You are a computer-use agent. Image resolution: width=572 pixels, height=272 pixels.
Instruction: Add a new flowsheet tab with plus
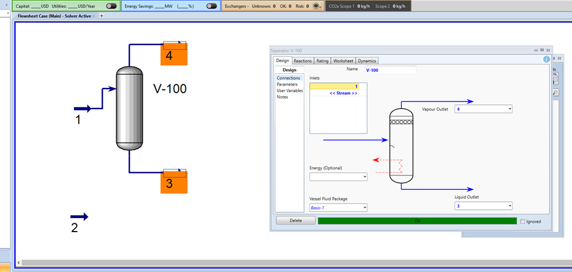click(x=101, y=16)
